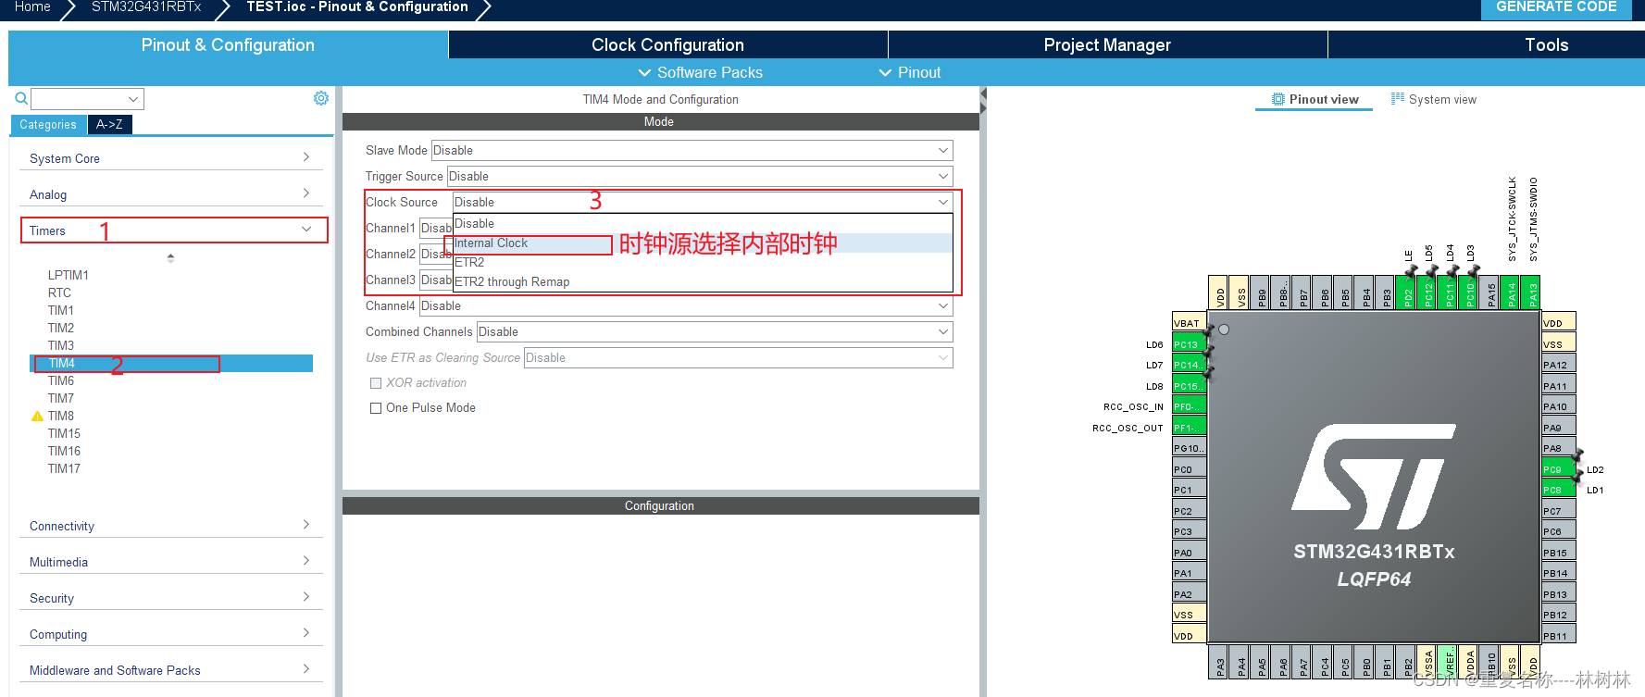
Task: Select the PB11 pin
Action: [1559, 636]
